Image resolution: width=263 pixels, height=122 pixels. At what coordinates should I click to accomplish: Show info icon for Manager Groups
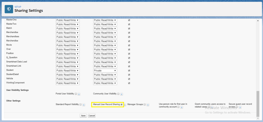point(148,105)
